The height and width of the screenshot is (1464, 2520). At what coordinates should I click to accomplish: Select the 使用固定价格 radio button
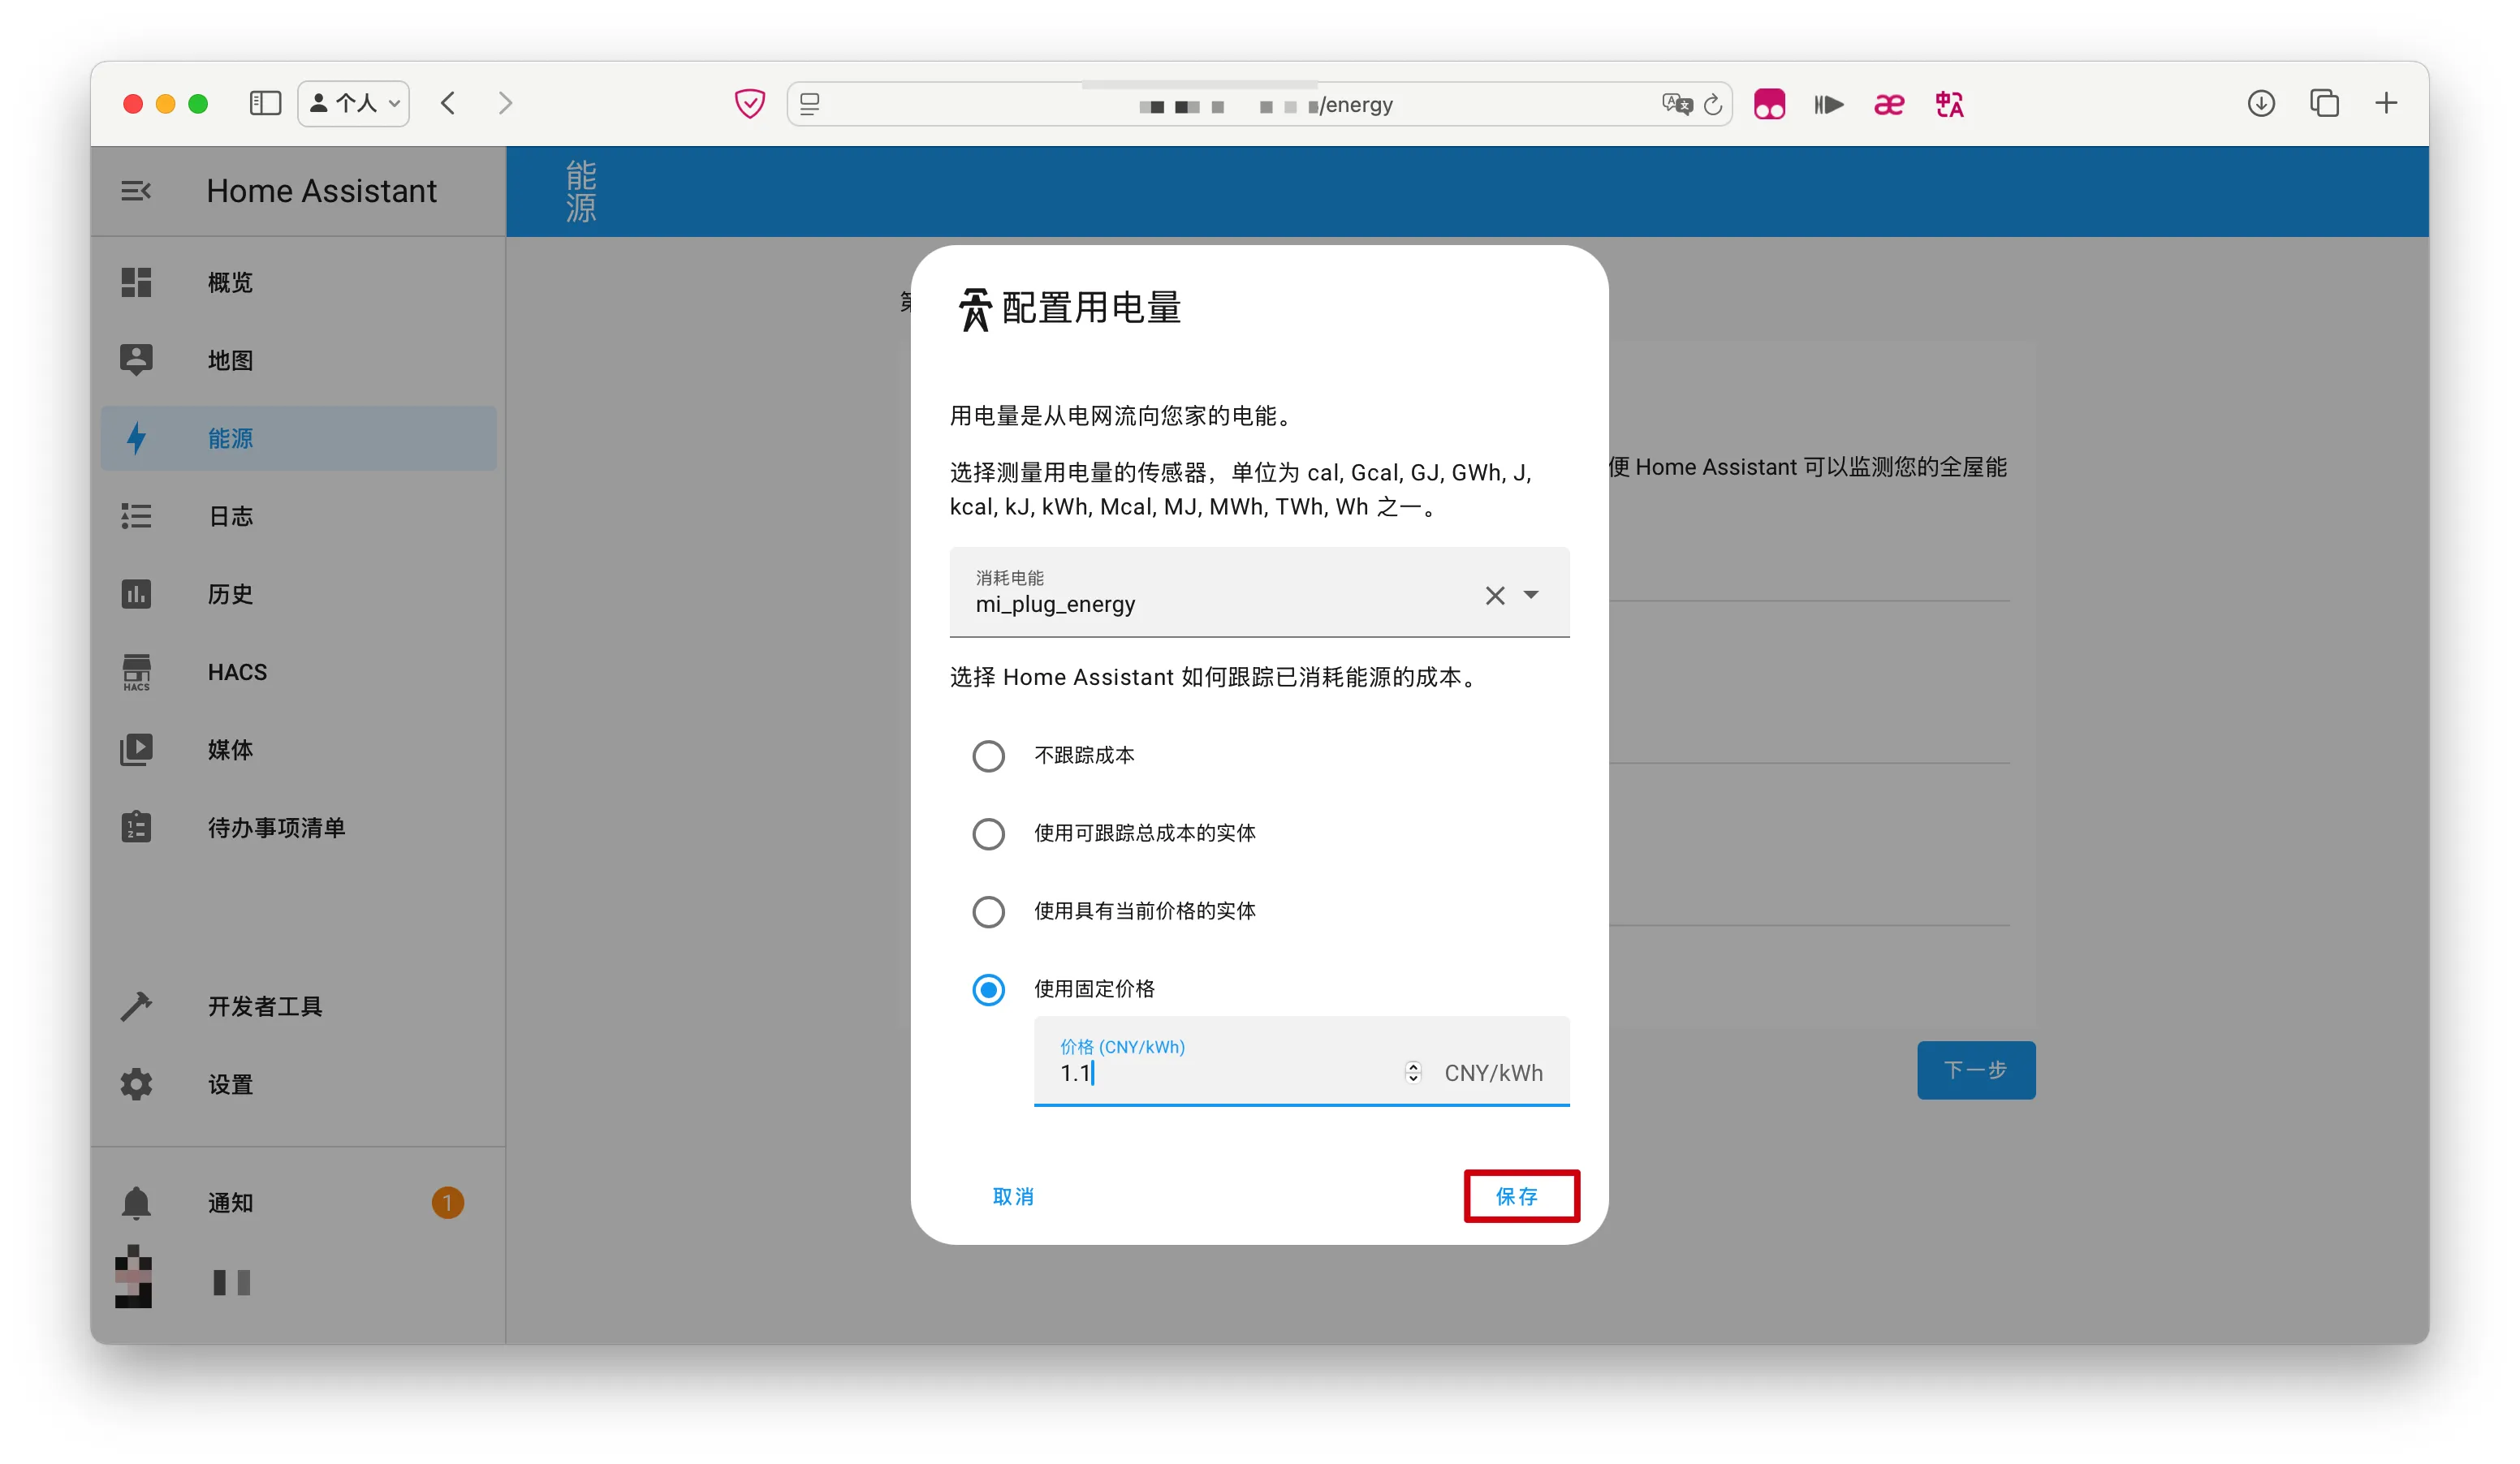click(988, 989)
